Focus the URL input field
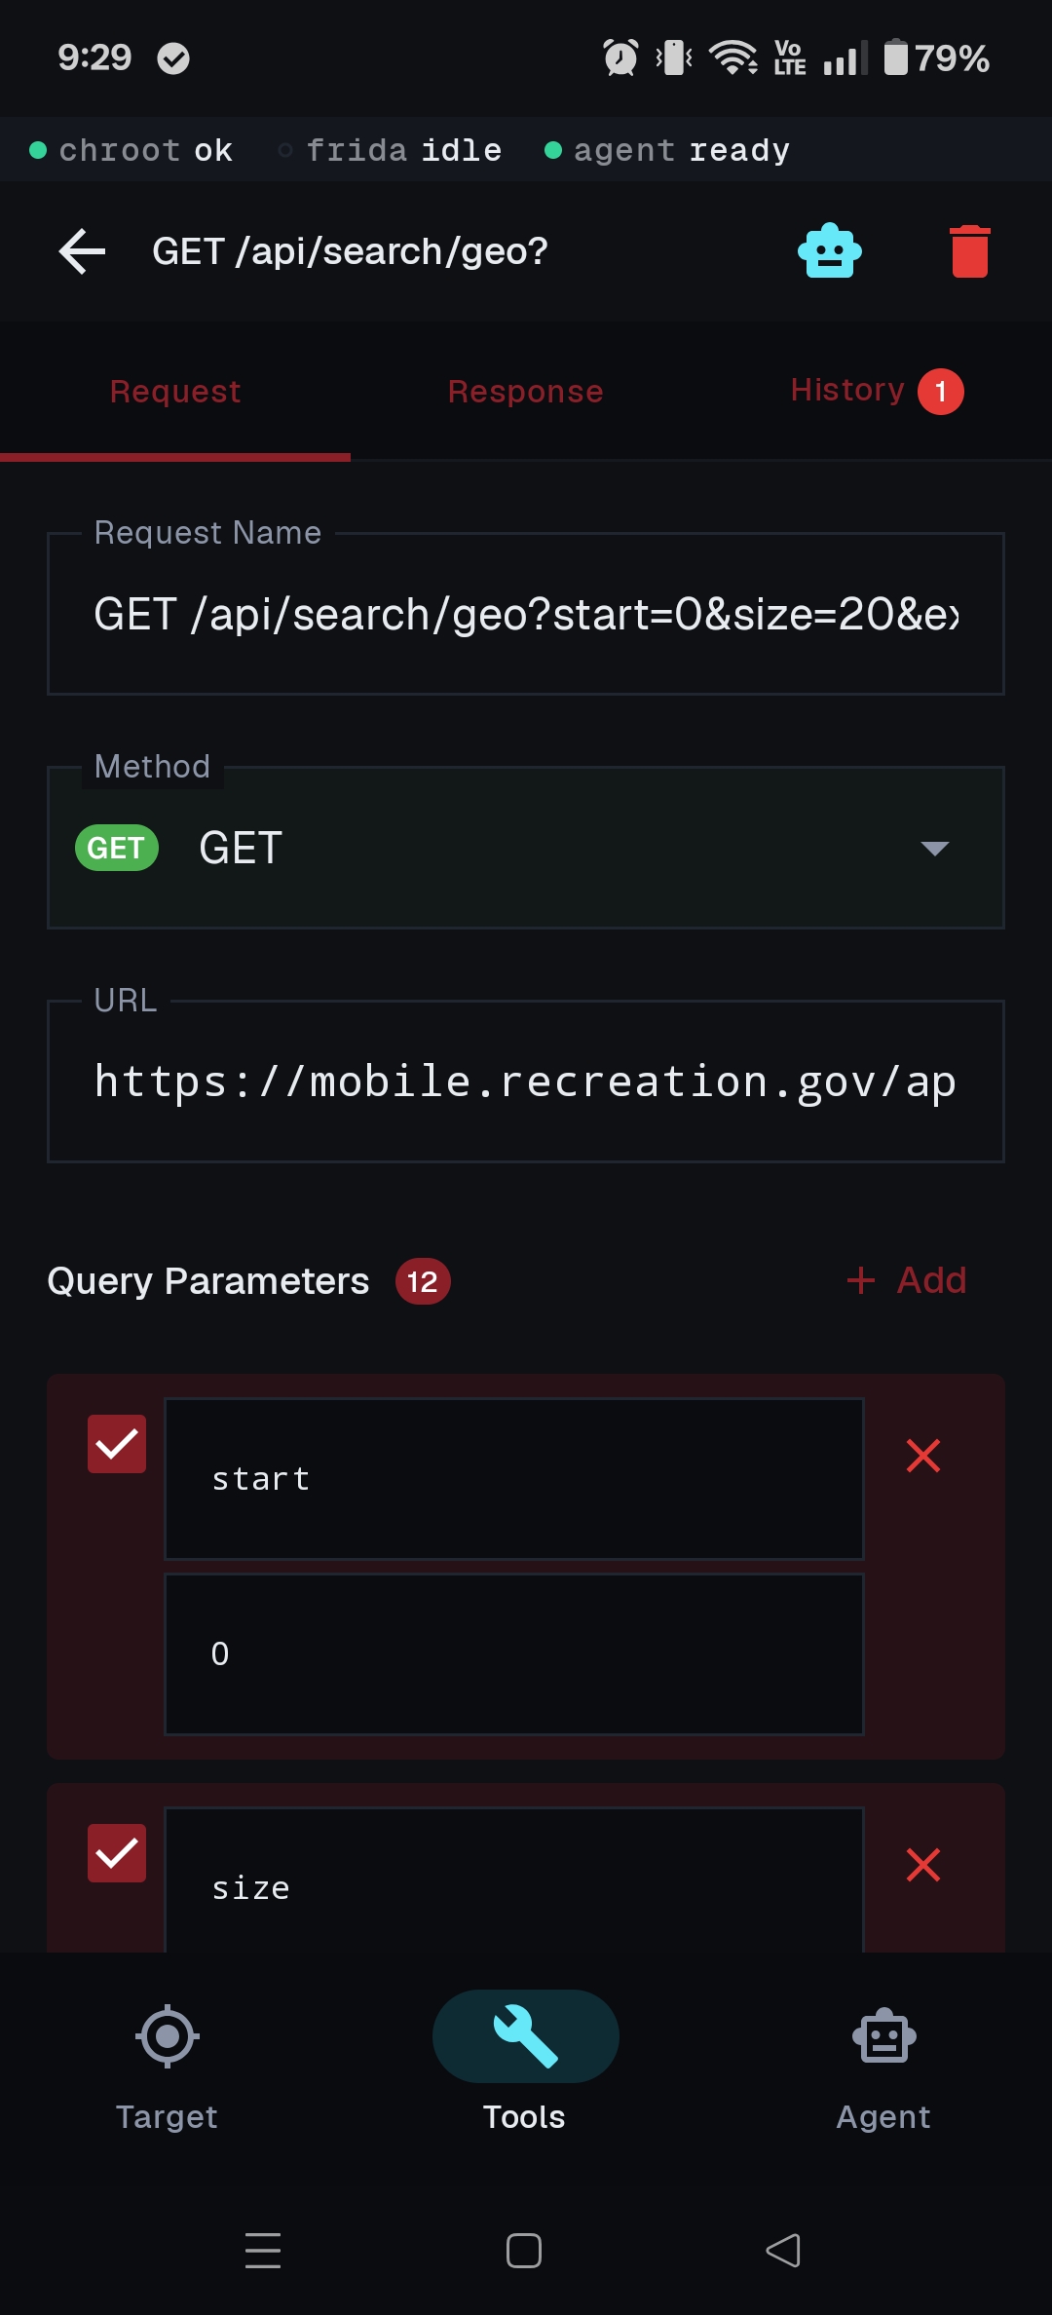 click(525, 1082)
